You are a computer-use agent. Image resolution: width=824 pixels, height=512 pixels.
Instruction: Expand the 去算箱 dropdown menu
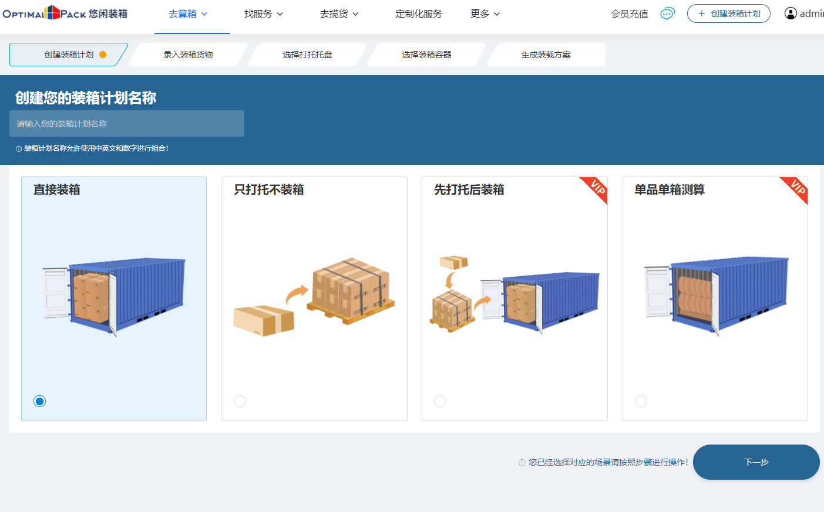[x=188, y=13]
